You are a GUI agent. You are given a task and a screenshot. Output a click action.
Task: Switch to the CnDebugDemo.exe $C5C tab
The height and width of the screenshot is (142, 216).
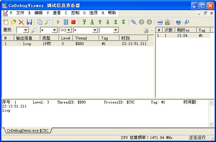click(x=27, y=130)
